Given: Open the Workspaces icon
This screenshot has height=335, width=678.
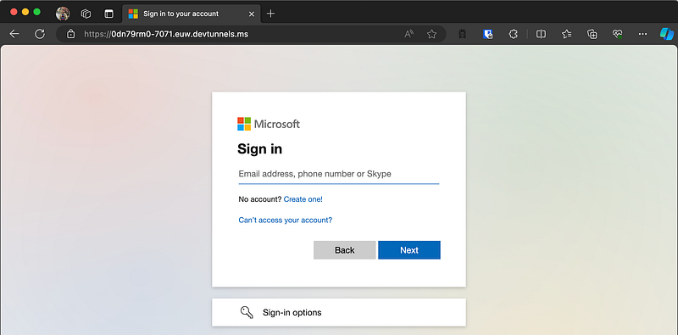Looking at the screenshot, I should (x=86, y=14).
